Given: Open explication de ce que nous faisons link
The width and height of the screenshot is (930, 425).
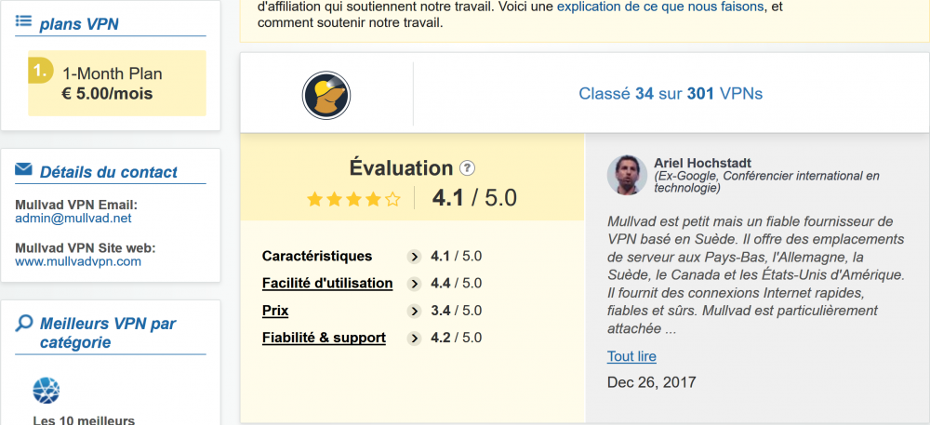Looking at the screenshot, I should click(x=662, y=6).
